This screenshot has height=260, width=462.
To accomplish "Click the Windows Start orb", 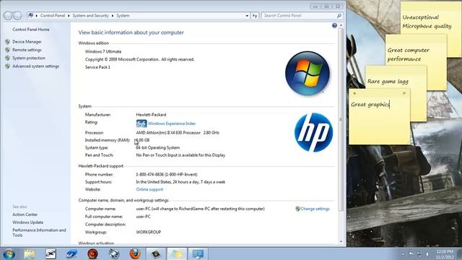I will 9,254.
